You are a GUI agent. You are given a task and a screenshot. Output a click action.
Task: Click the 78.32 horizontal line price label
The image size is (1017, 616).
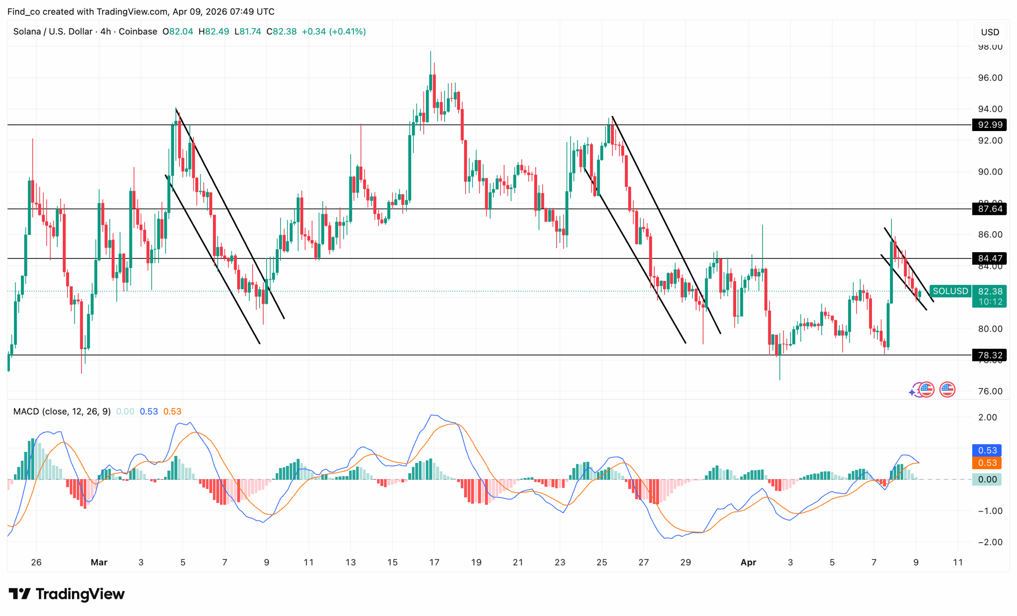[x=990, y=355]
